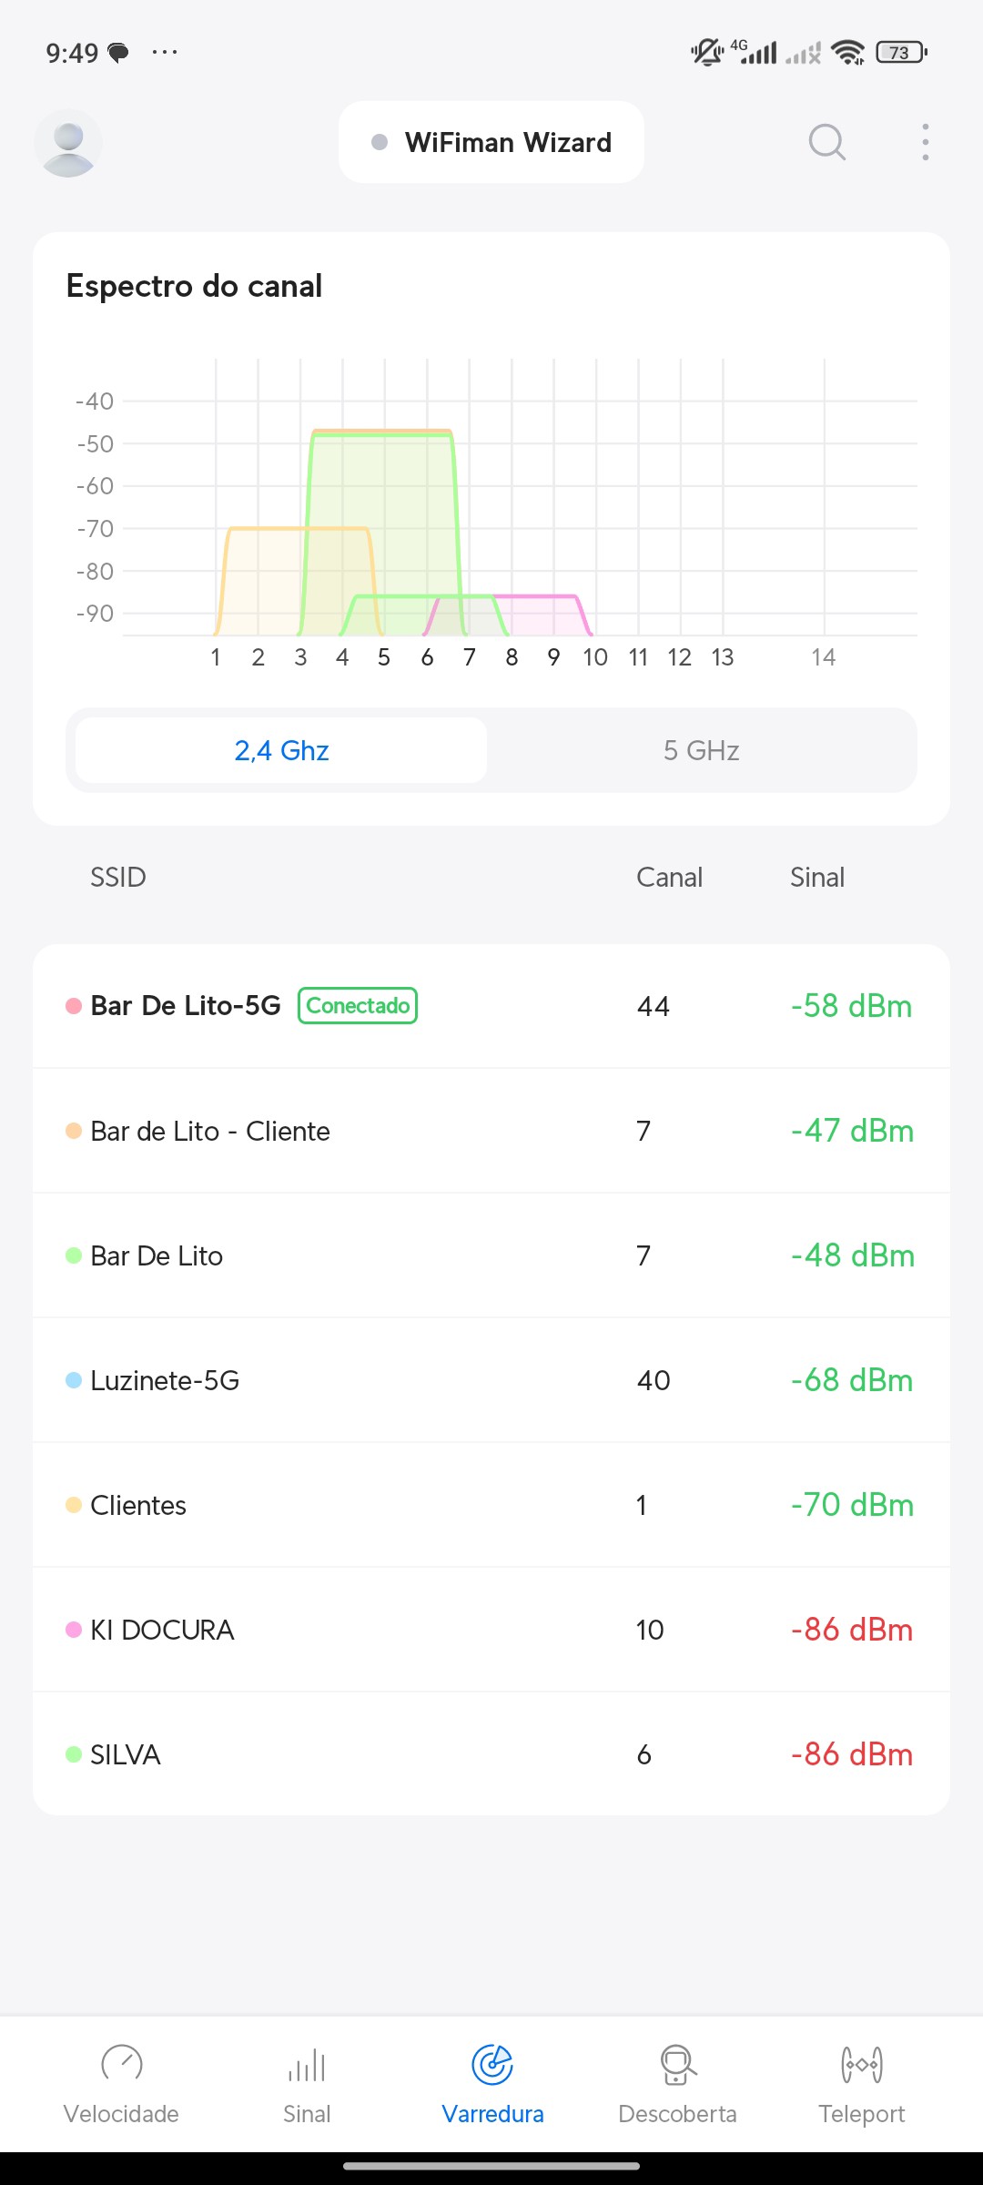This screenshot has width=983, height=2185.
Task: Open the three-dot overflow menu
Action: point(925,142)
